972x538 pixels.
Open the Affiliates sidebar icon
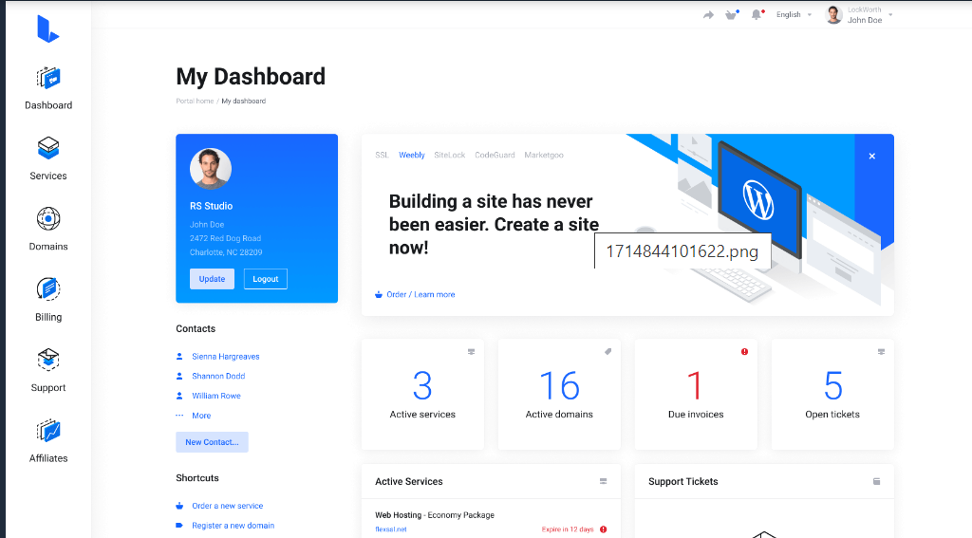(x=48, y=431)
